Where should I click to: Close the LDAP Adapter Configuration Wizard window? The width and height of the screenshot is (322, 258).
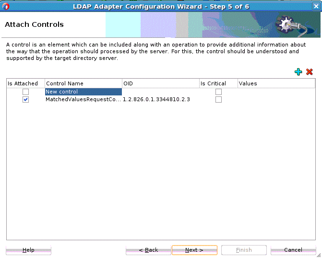316,6
